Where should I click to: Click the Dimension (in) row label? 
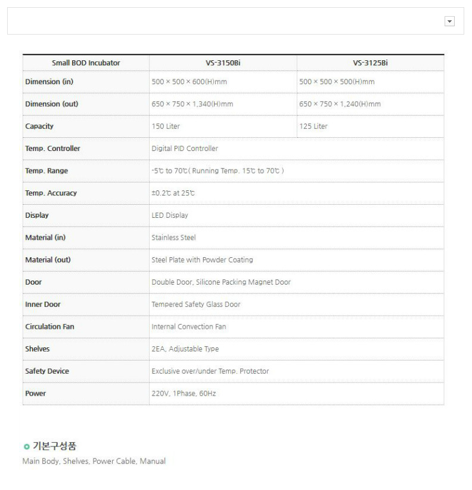pyautogui.click(x=49, y=82)
